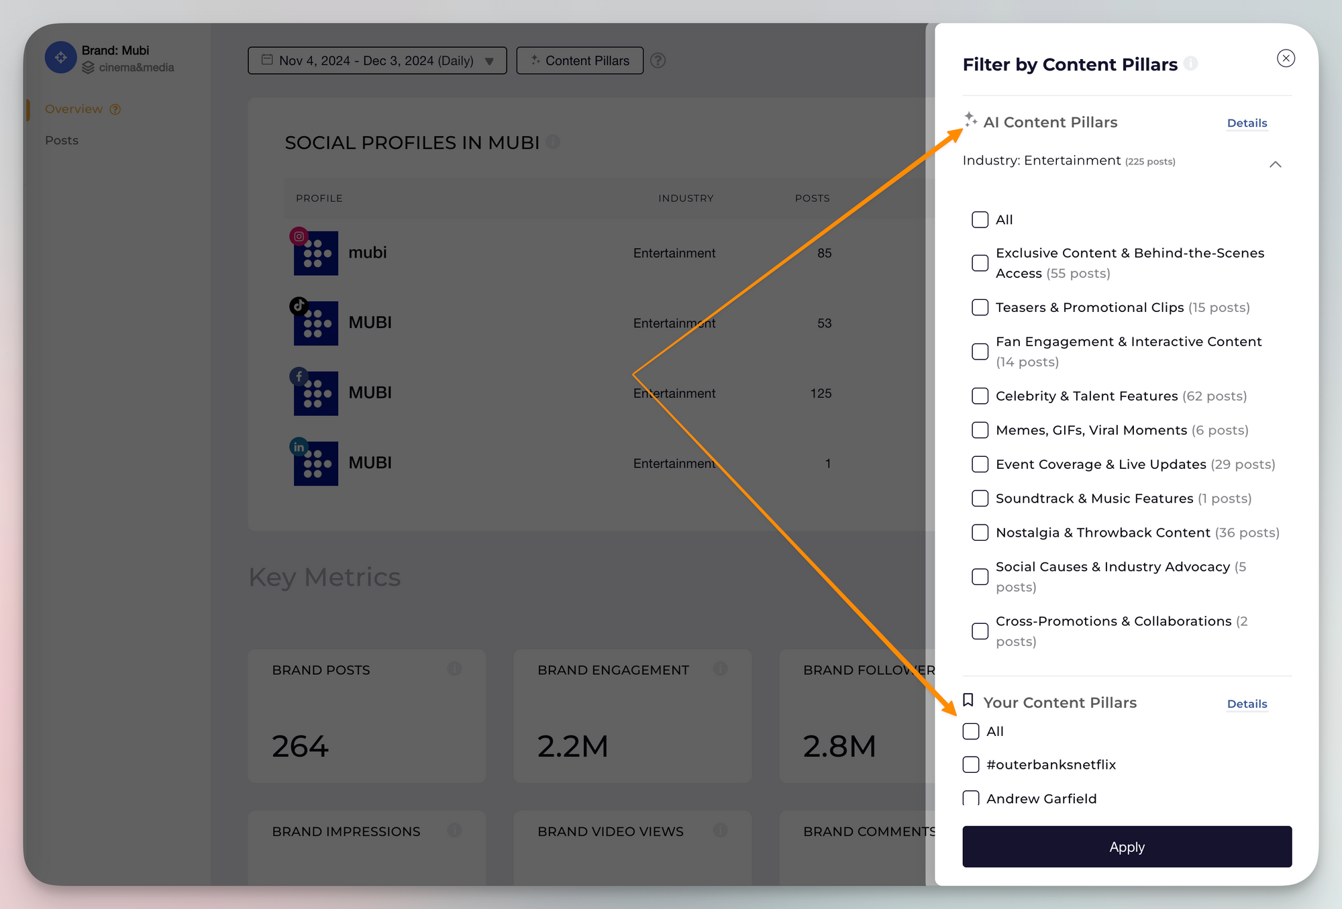Open Details link for AI Content Pillars
Image resolution: width=1342 pixels, height=909 pixels.
pos(1247,123)
